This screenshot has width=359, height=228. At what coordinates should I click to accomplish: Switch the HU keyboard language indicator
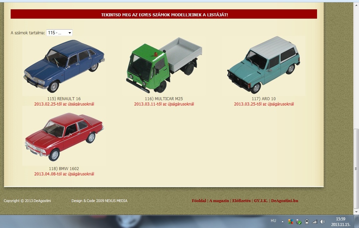click(x=273, y=221)
